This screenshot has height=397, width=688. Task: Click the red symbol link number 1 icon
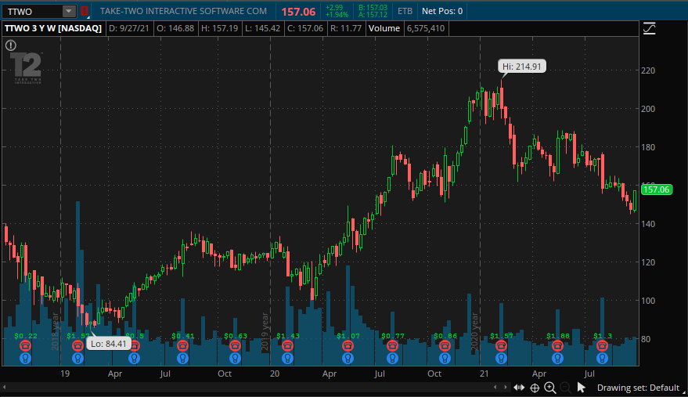click(85, 12)
